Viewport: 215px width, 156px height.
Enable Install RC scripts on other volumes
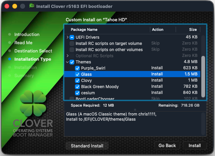[72, 50]
